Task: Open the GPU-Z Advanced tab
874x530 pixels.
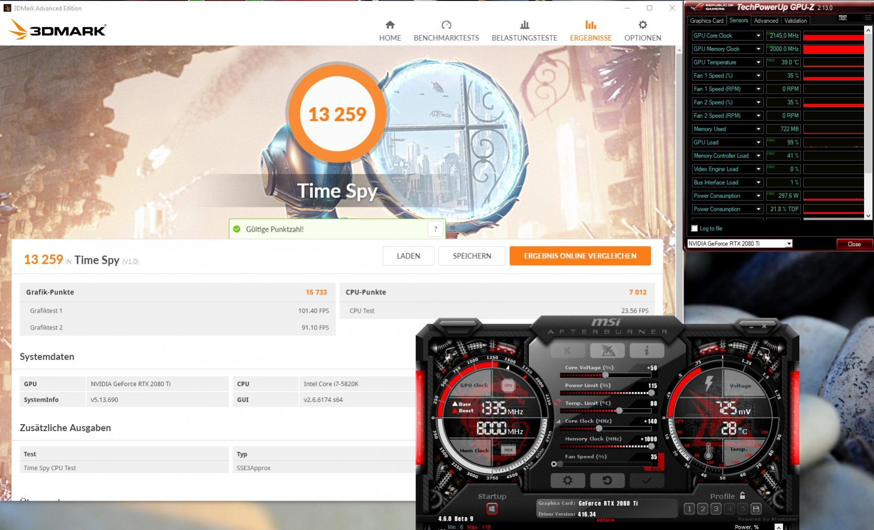Action: point(766,20)
